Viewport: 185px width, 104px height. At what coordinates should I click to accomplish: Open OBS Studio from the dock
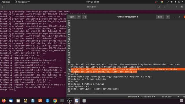69,101
